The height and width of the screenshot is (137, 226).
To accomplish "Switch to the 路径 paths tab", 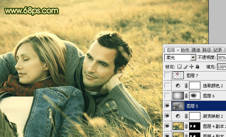I will click(207, 50).
